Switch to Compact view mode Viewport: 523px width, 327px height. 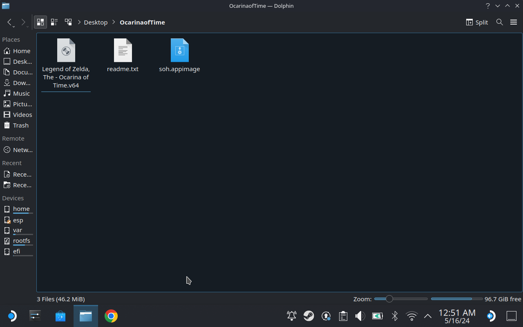pos(54,22)
